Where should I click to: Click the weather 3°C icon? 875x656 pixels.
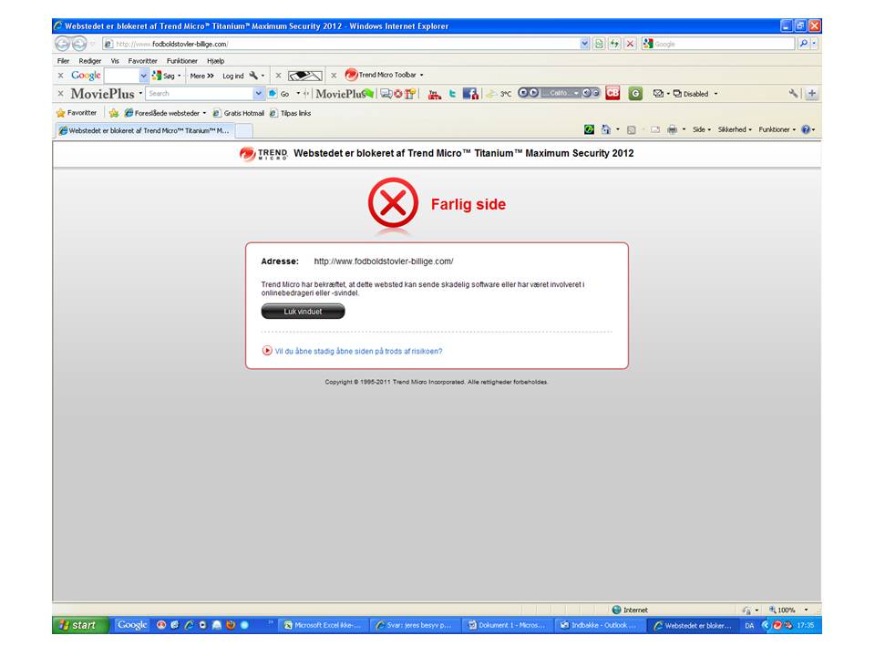pyautogui.click(x=499, y=94)
